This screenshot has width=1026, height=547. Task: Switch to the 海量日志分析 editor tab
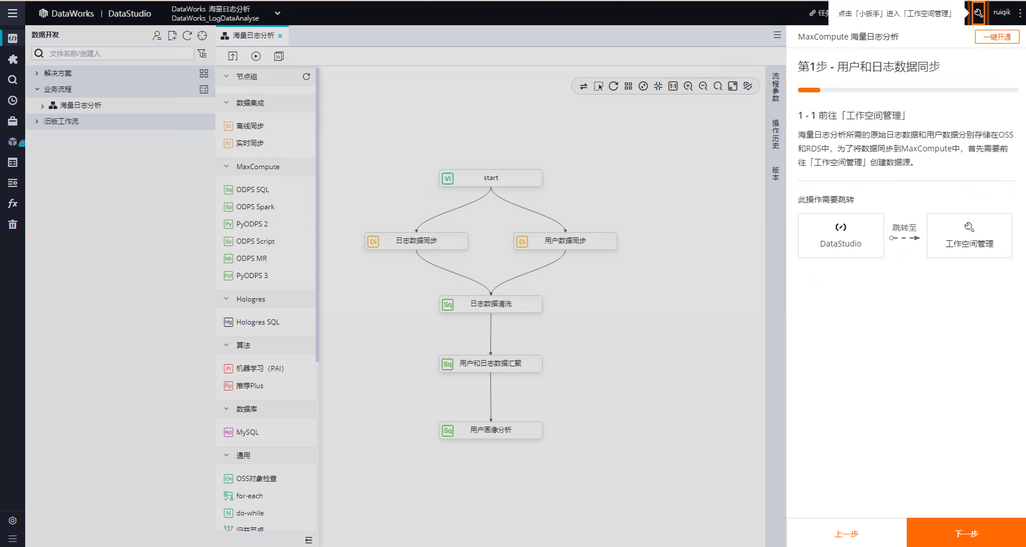pos(253,36)
